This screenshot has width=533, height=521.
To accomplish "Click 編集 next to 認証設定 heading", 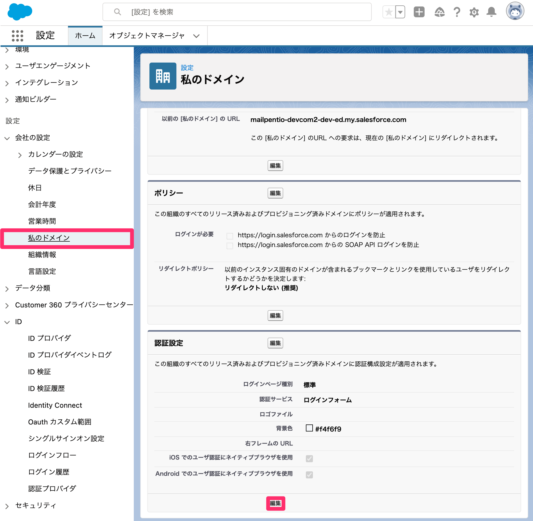I will click(x=275, y=343).
